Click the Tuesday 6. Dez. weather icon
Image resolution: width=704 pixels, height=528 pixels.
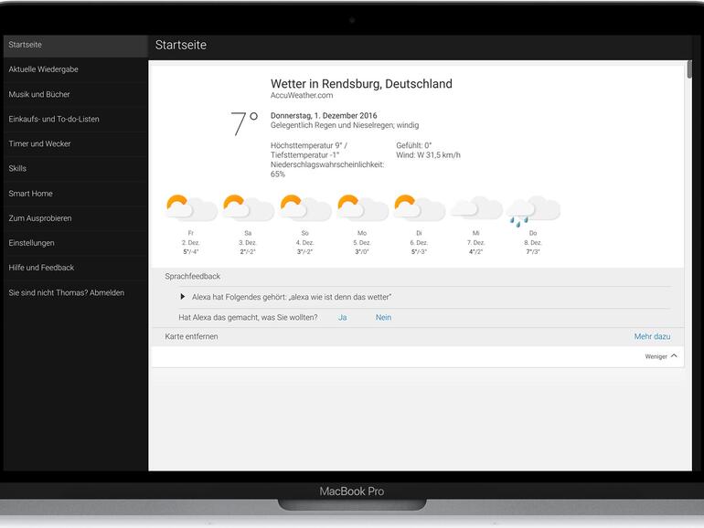coord(419,208)
